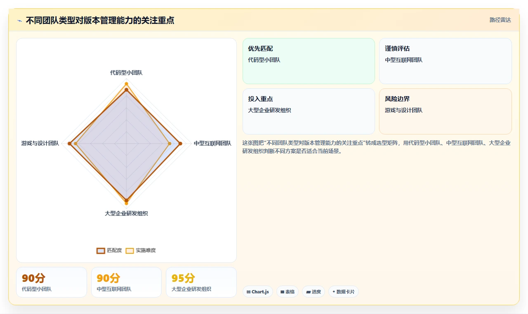Click the icon inside the 进度 tag
528x314 pixels.
tap(308, 292)
